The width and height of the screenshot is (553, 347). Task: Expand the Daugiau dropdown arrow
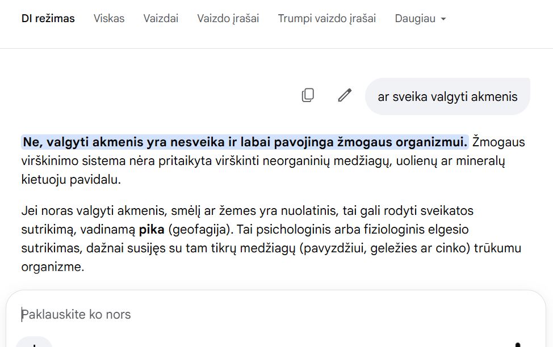443,19
